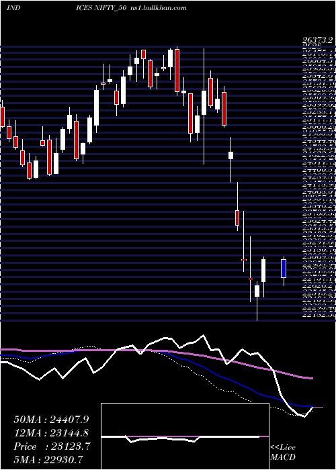336x470 pixels.
Task: Select the blue latest candlestick
Action: click(x=284, y=269)
